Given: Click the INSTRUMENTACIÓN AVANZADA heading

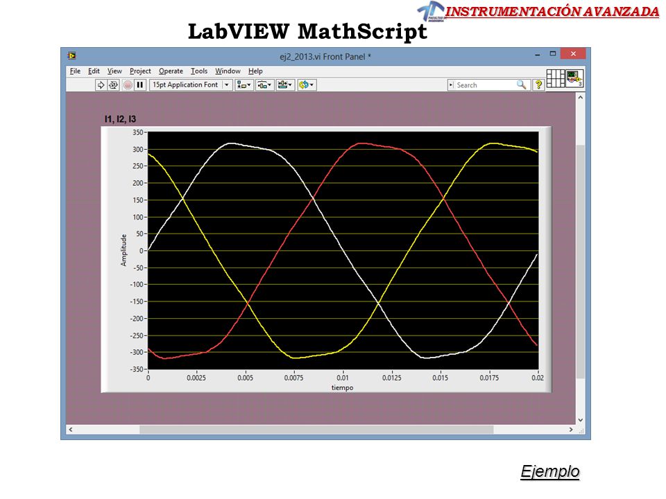Looking at the screenshot, I should pyautogui.click(x=552, y=12).
